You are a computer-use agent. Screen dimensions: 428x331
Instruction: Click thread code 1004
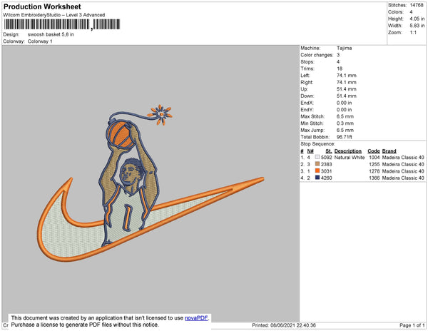374,158
